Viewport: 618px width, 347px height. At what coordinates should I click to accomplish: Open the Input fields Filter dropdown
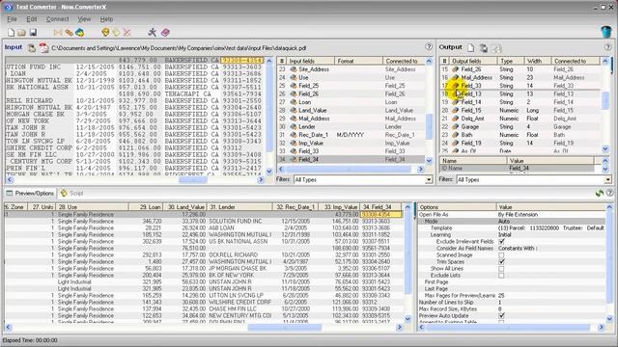click(429, 180)
